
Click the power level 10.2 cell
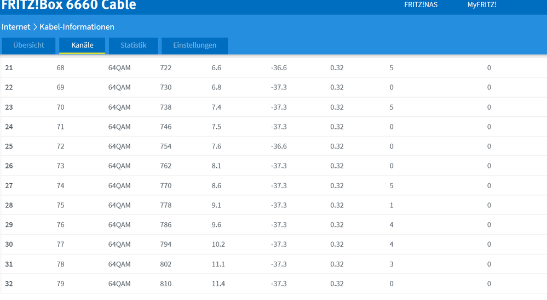pos(218,245)
